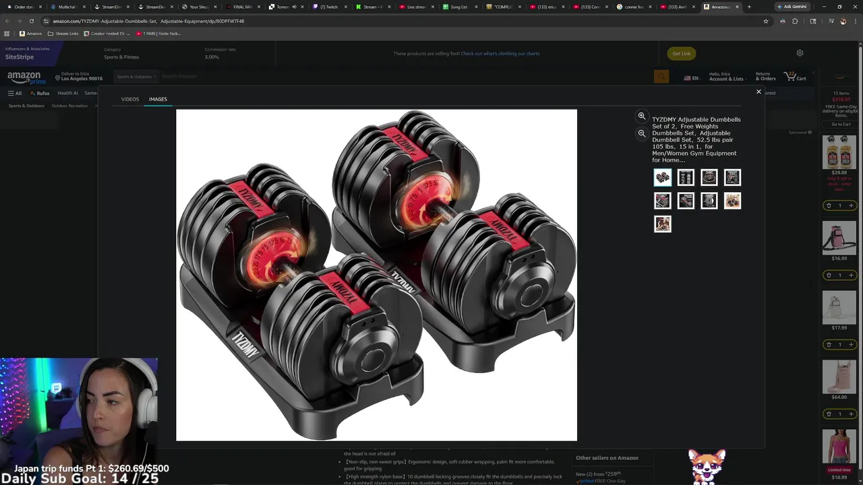Zoom in on the dumbbell image
The height and width of the screenshot is (485, 863).
(x=642, y=116)
